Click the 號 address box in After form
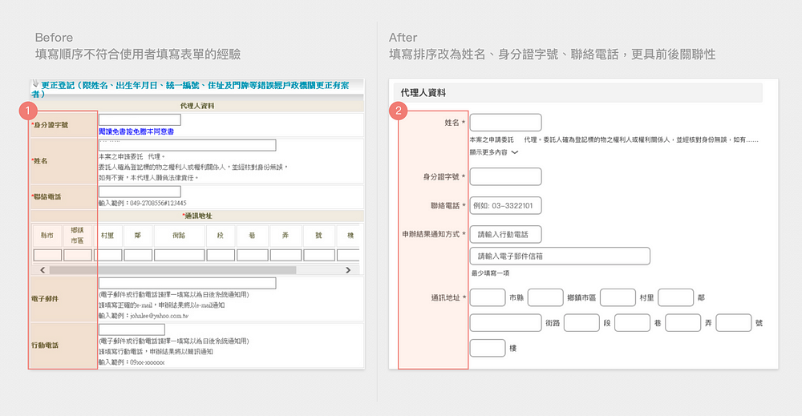802x416 pixels. [734, 323]
